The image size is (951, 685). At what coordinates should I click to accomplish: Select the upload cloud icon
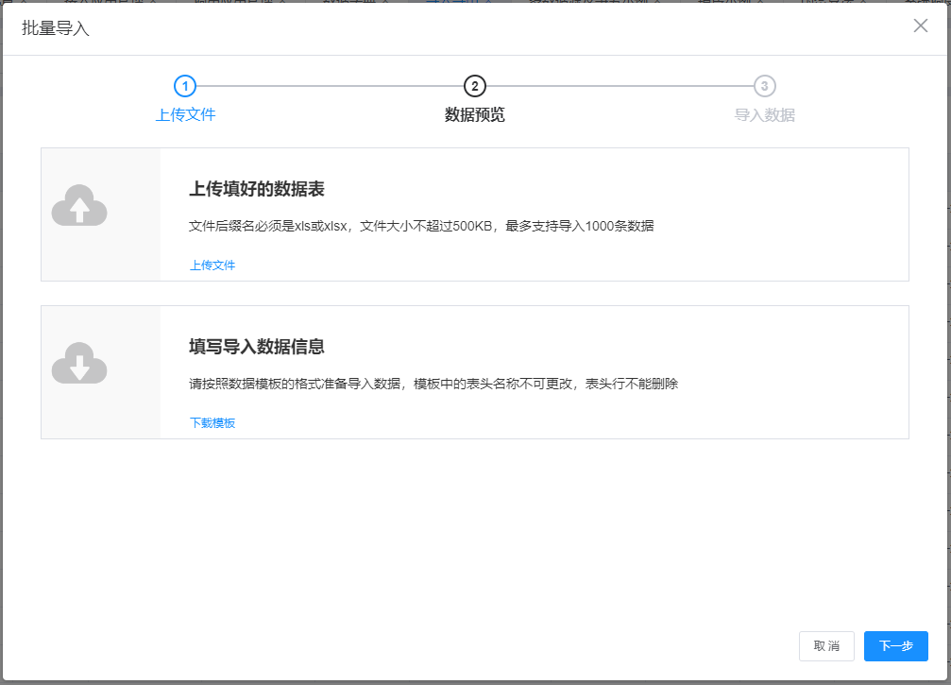point(79,205)
